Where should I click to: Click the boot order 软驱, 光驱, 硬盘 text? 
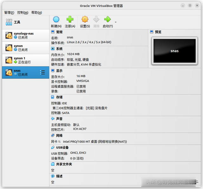pos(78,60)
